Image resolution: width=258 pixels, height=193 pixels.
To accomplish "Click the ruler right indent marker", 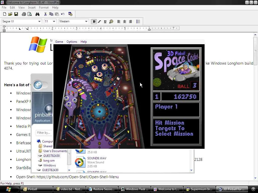I will (x=149, y=29).
